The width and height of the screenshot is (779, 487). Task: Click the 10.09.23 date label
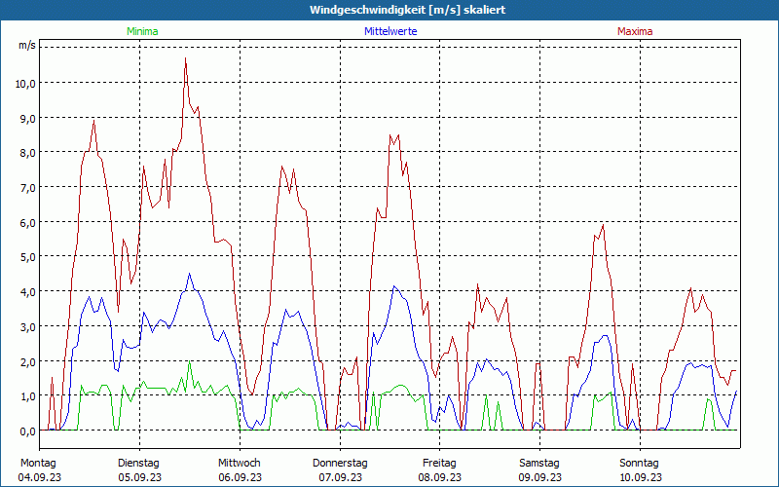[641, 477]
